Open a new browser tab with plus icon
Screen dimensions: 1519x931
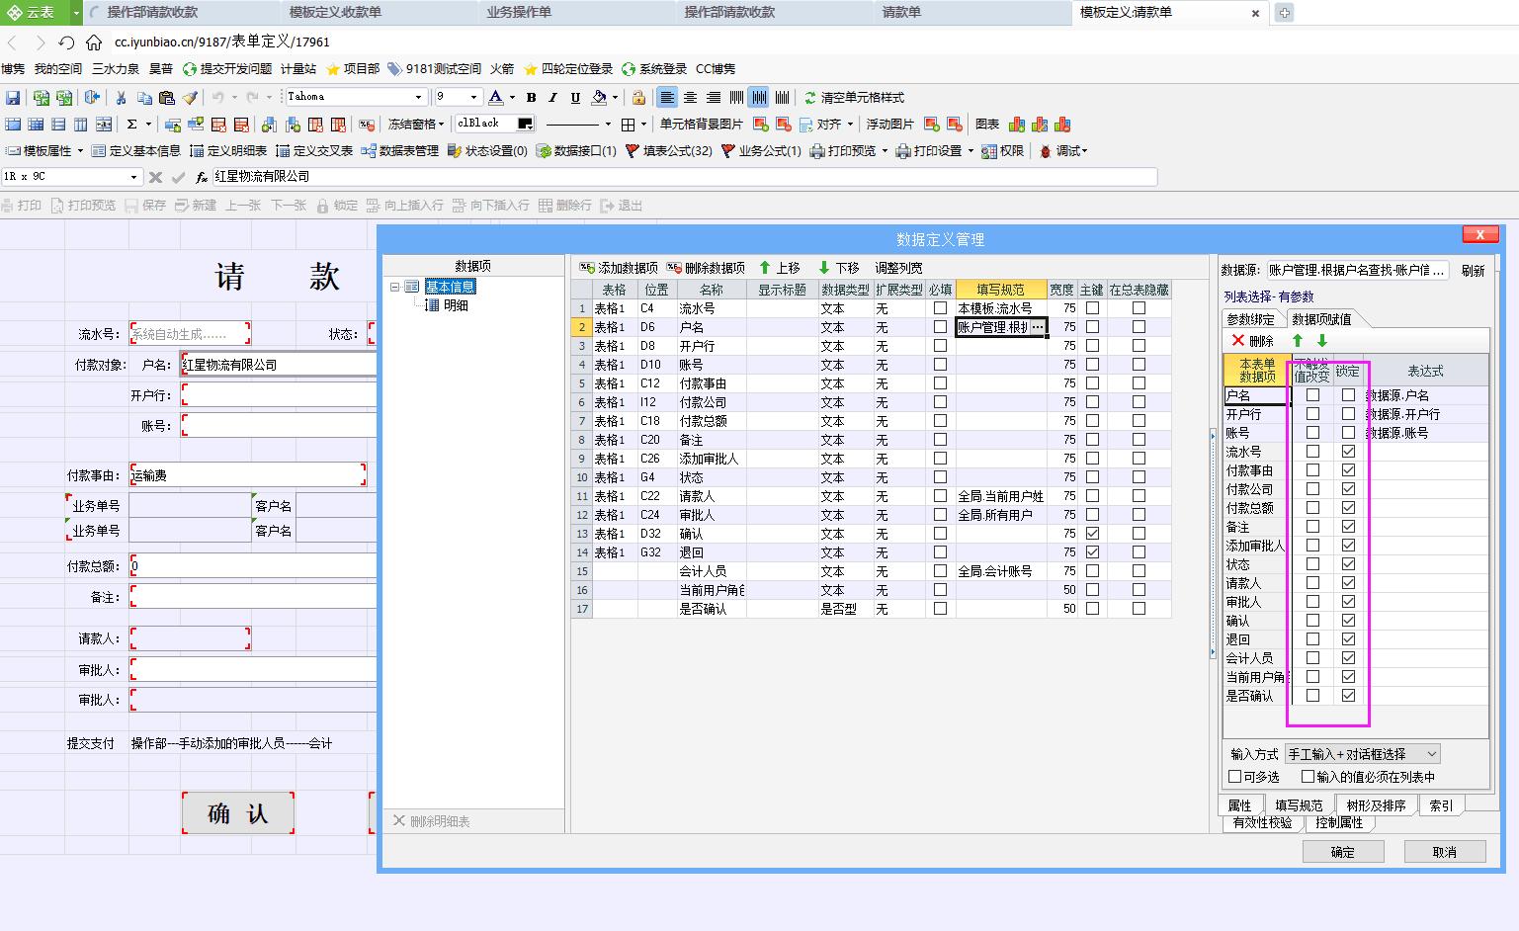click(x=1284, y=13)
